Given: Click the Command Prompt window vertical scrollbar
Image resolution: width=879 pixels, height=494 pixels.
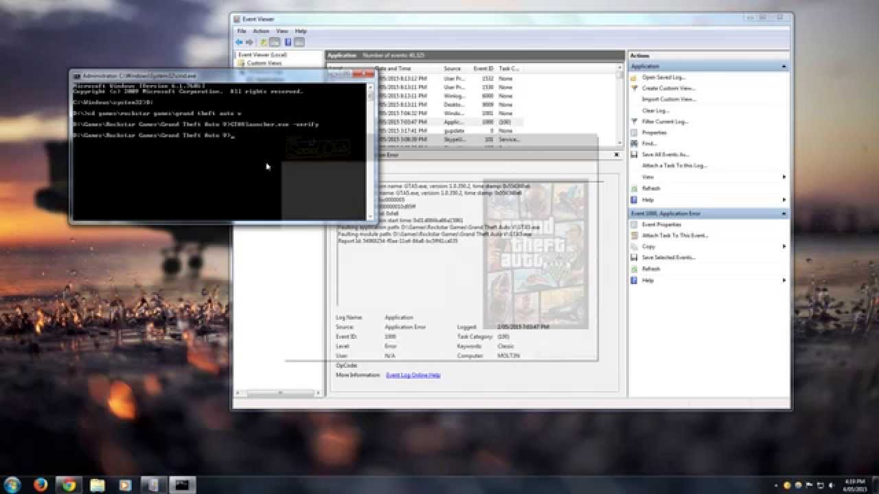Looking at the screenshot, I should (x=369, y=151).
